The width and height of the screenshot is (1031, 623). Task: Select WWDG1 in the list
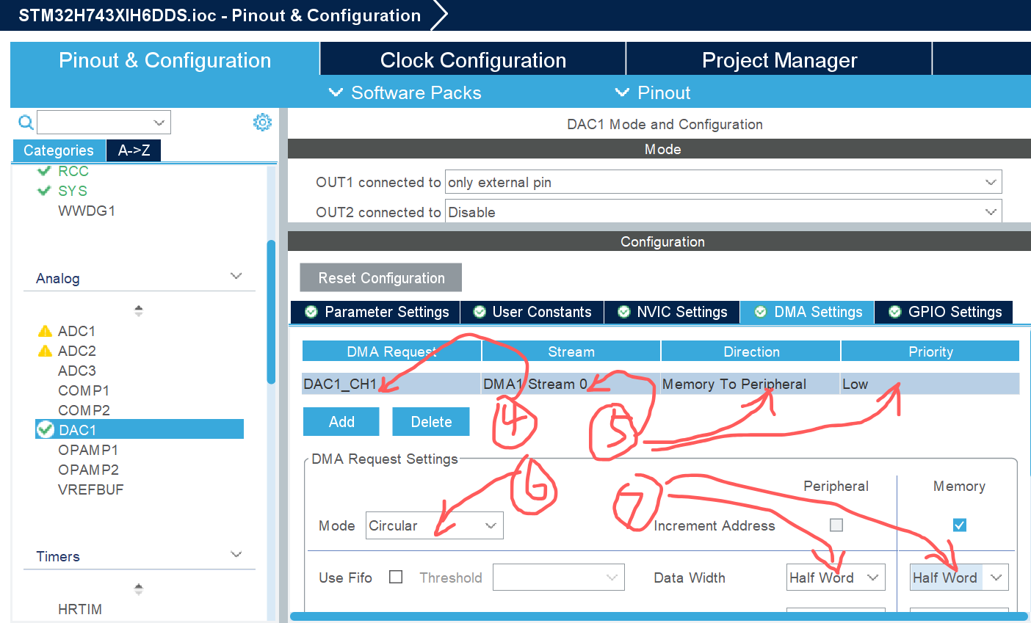point(87,211)
